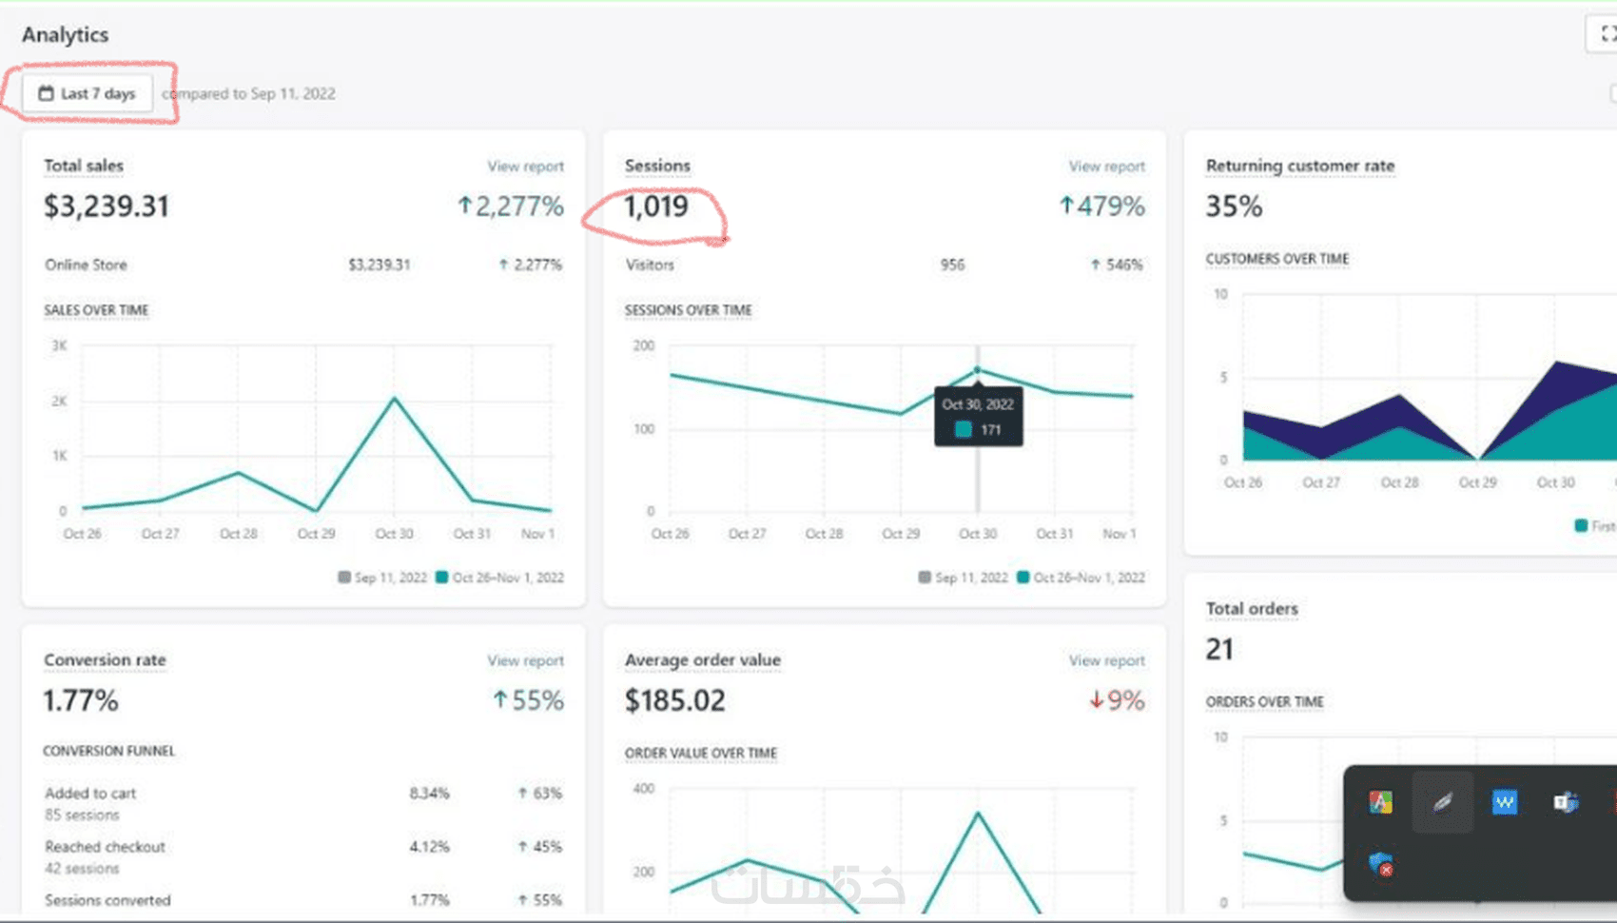
Task: Select the Added to cart funnel row
Action: pyautogui.click(x=303, y=803)
